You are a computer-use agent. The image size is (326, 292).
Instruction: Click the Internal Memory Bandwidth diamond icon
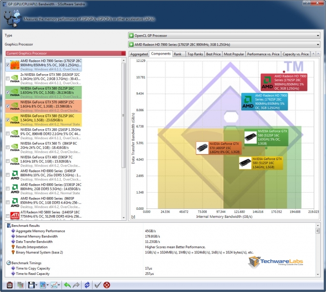[13, 236]
